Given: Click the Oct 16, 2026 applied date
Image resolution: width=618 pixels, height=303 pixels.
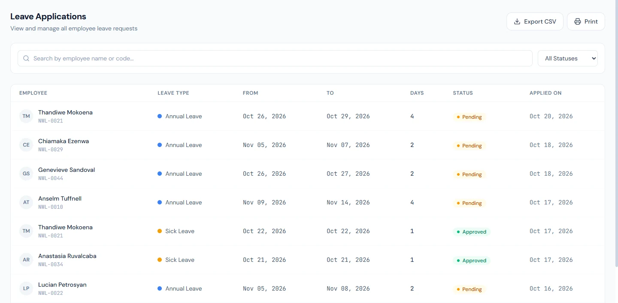Looking at the screenshot, I should click(x=551, y=288).
